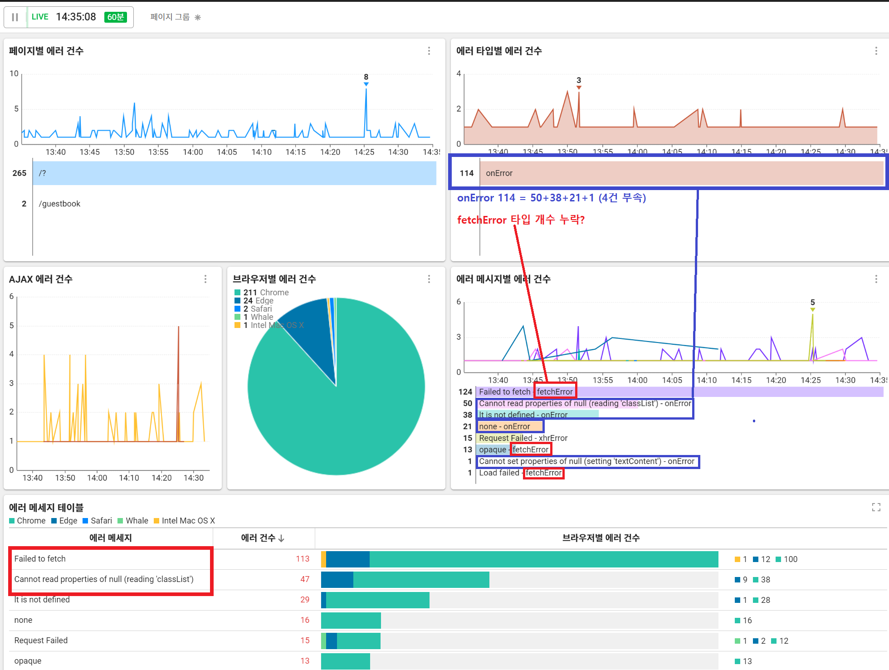Screen dimensions: 889x670
Task: Expand 에러 메세지 테이블 to fullscreen
Action: coord(876,507)
